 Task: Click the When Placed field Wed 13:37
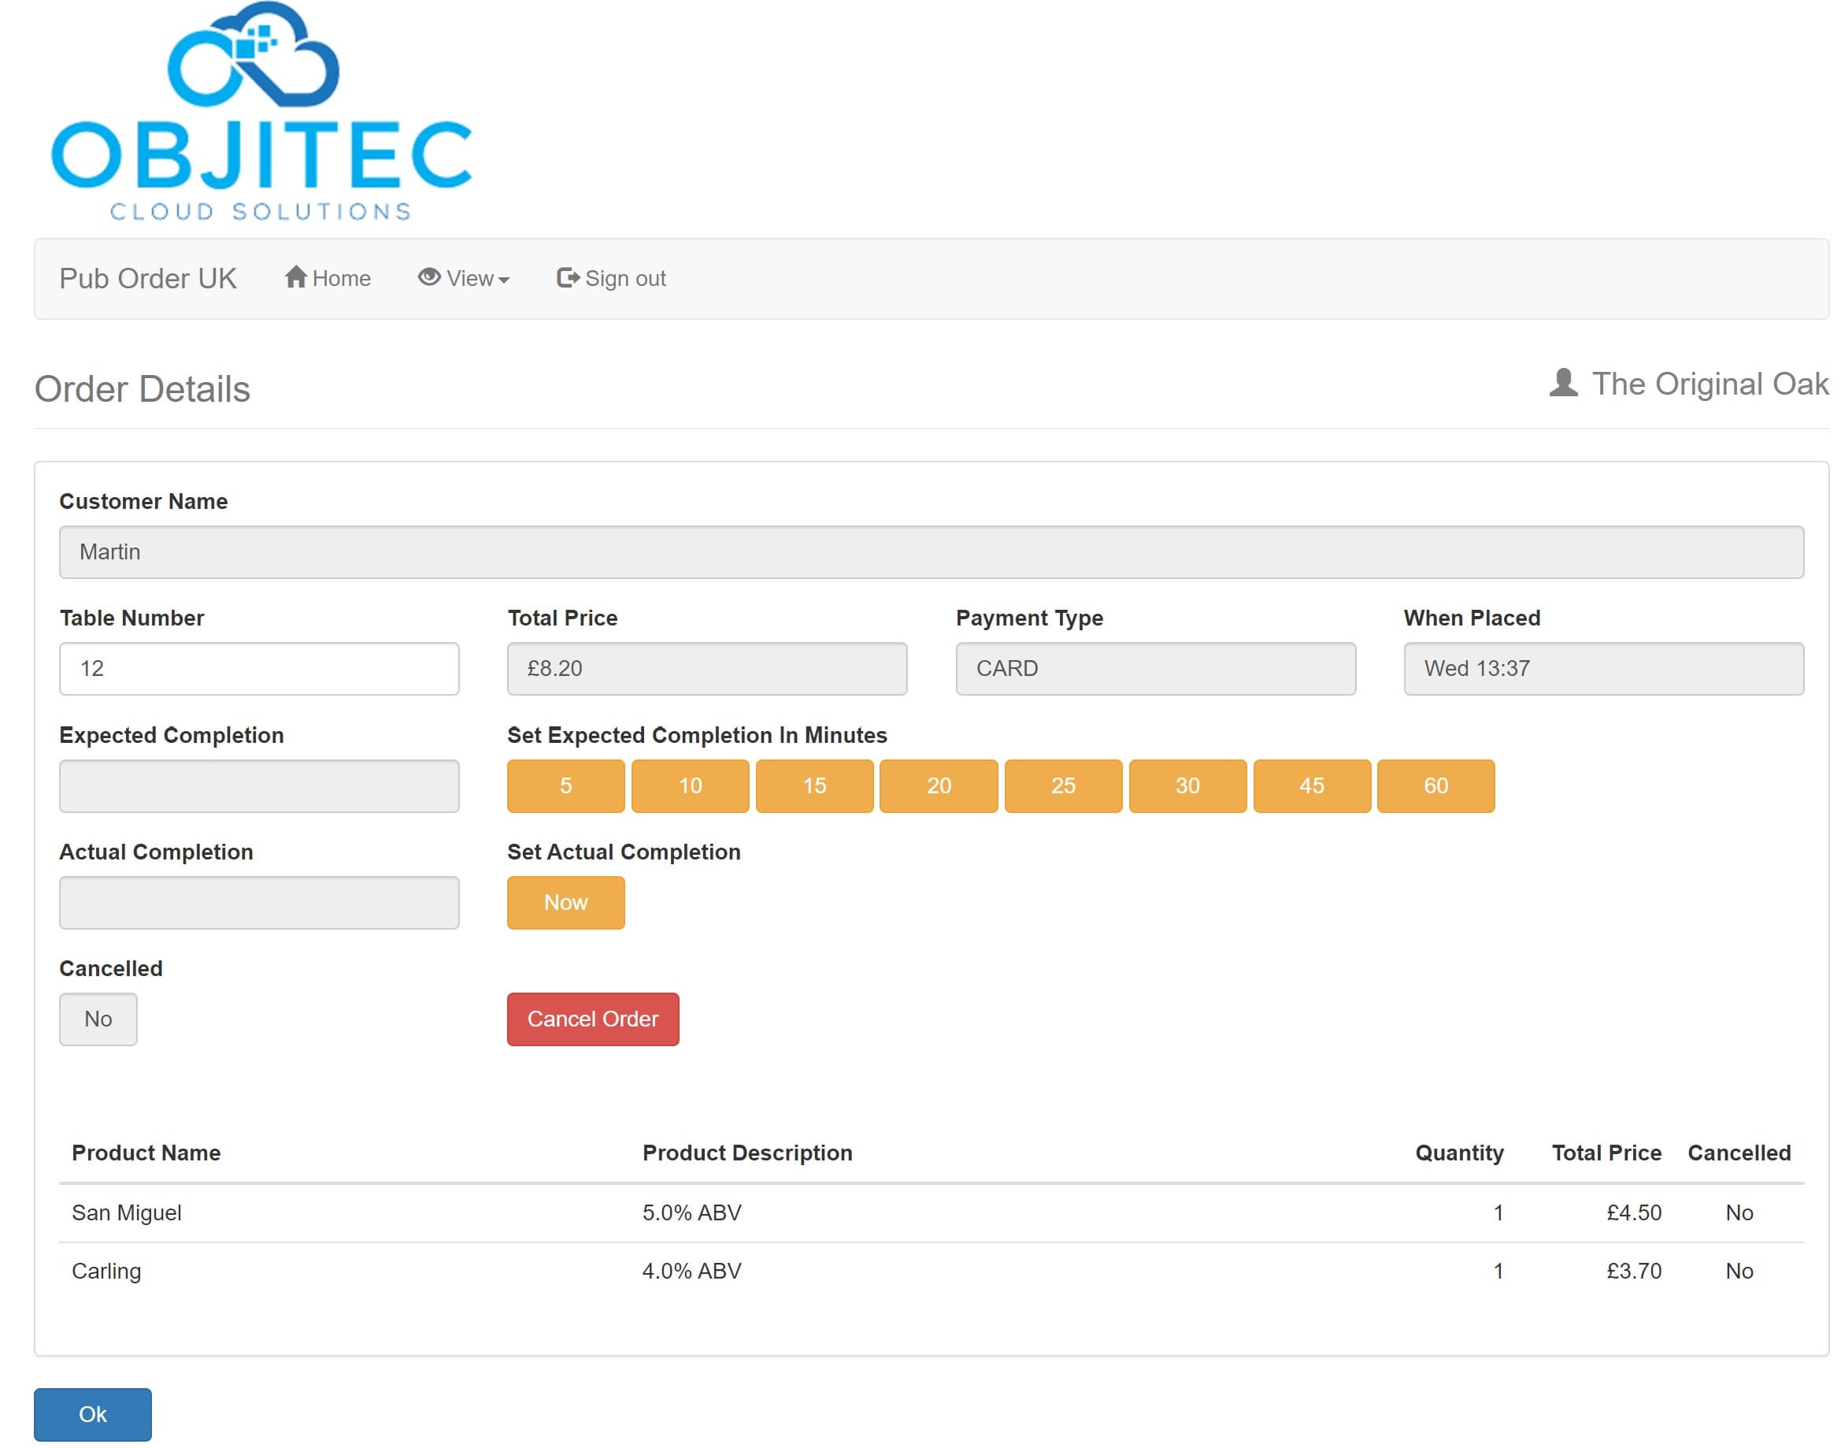pyautogui.click(x=1605, y=670)
